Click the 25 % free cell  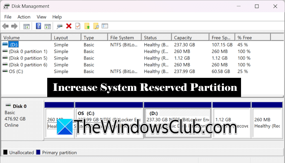click(243, 71)
